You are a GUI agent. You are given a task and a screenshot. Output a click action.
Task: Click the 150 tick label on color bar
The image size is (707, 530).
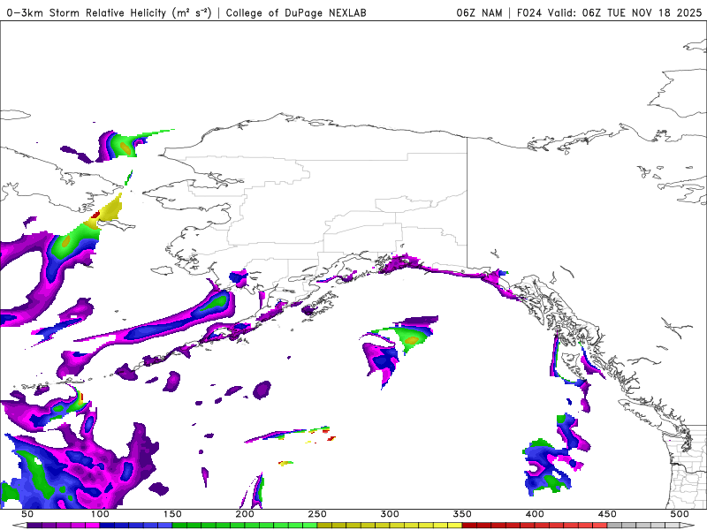[172, 514]
